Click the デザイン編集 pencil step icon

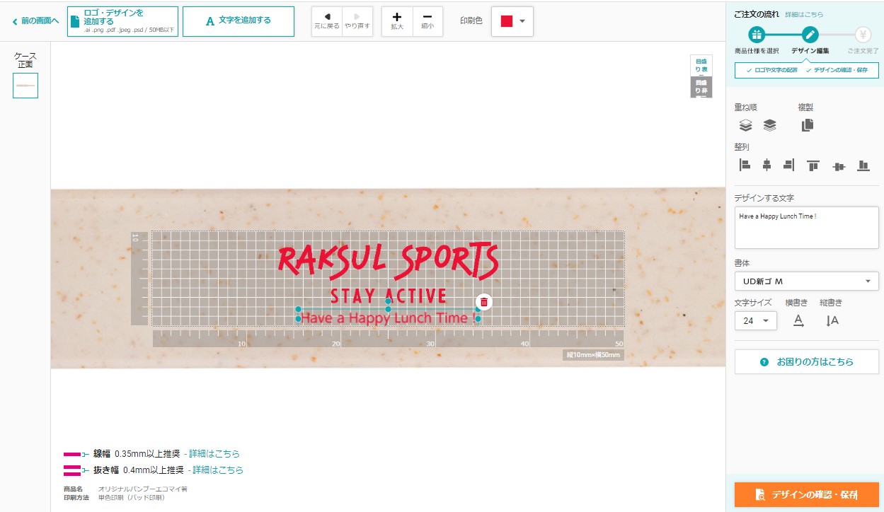(x=810, y=35)
